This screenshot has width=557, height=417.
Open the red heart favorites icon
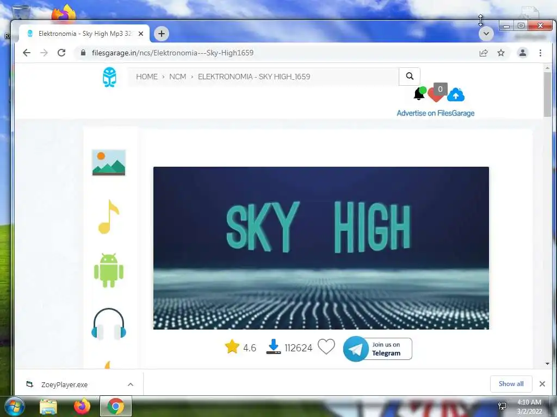pos(435,95)
